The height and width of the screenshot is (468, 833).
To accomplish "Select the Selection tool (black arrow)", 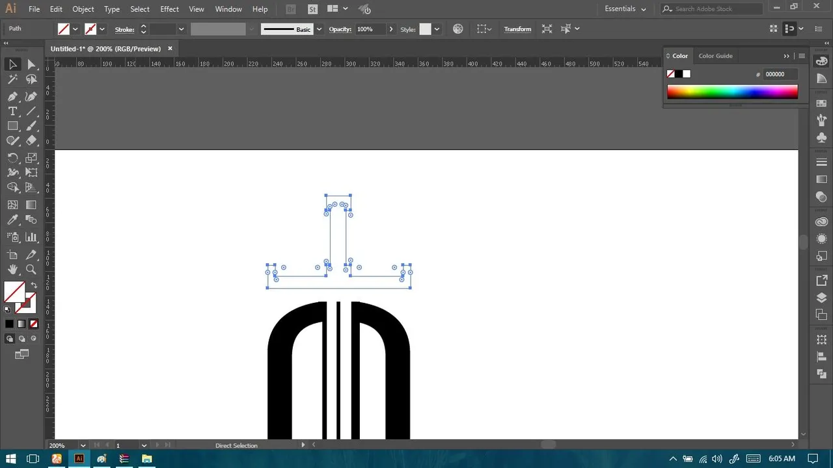I will [12, 64].
